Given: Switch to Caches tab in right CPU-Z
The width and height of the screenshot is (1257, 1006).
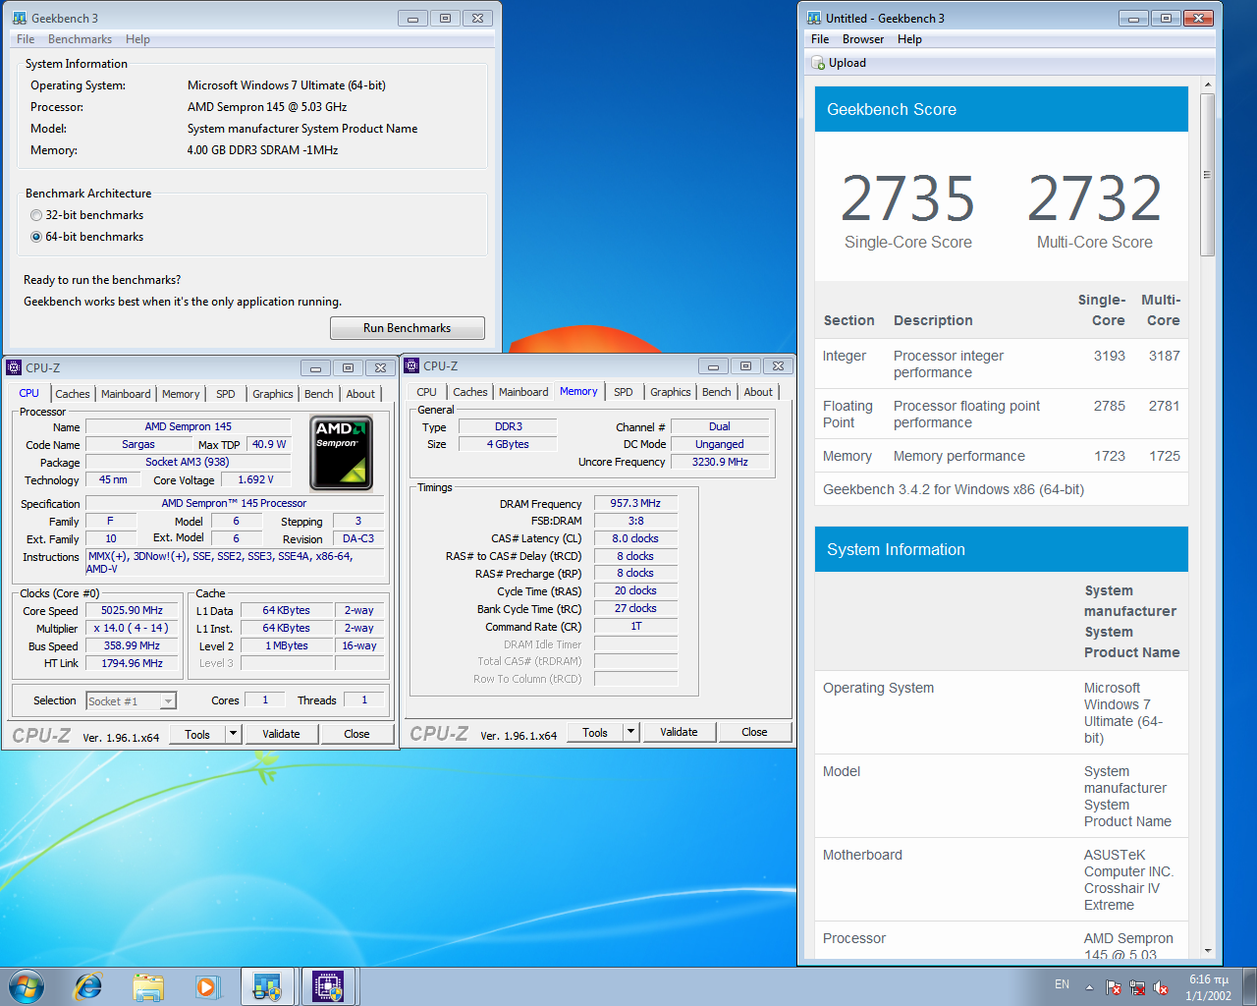Looking at the screenshot, I should pyautogui.click(x=470, y=392).
